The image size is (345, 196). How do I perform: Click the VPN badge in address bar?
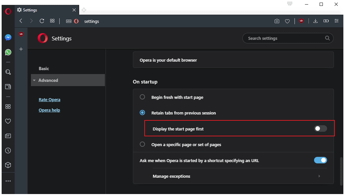tap(69, 21)
